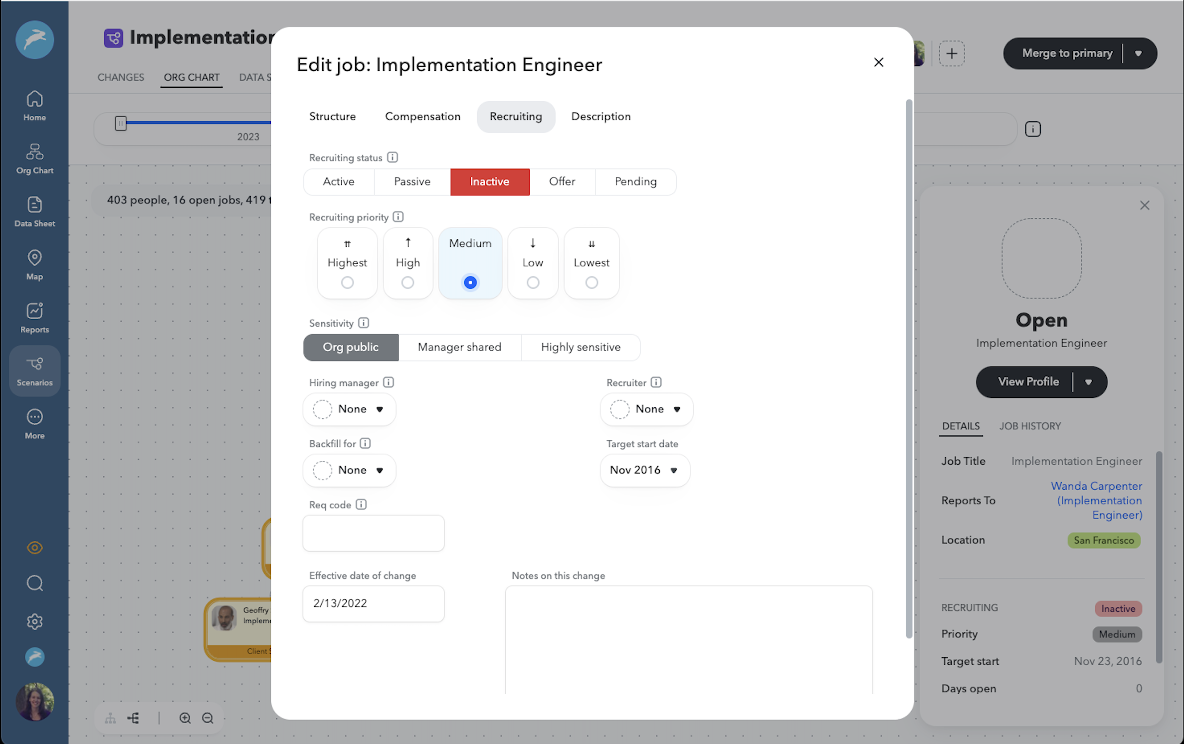Open the Description tab
The height and width of the screenshot is (744, 1184).
[600, 117]
